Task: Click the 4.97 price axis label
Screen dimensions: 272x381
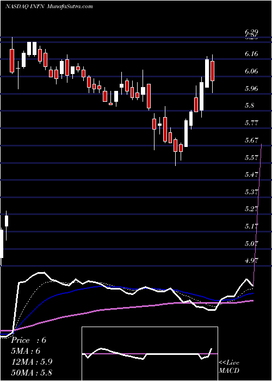Action: [x=251, y=261]
